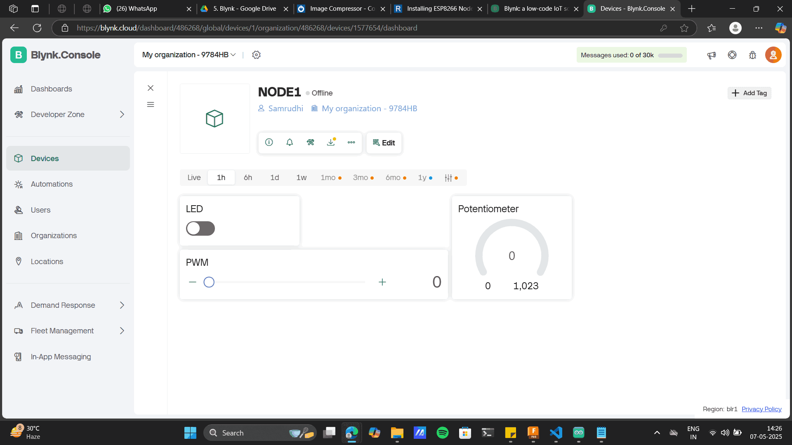The width and height of the screenshot is (792, 445).
Task: Select the 6mo time range tab
Action: (396, 178)
